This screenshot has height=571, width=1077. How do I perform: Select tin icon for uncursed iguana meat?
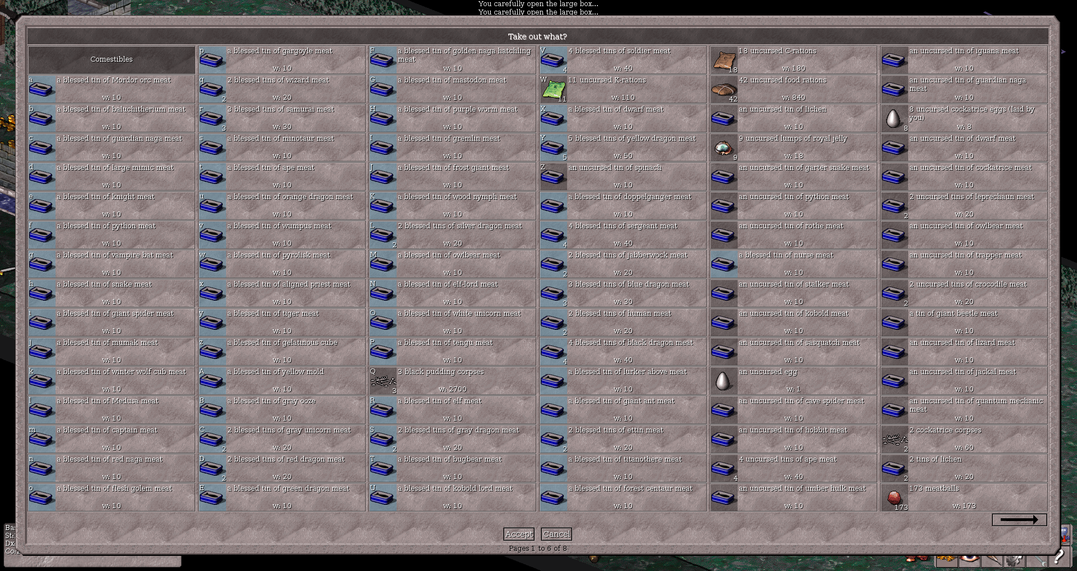(x=895, y=60)
